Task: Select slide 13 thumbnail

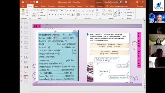Action: pyautogui.click(x=26, y=82)
